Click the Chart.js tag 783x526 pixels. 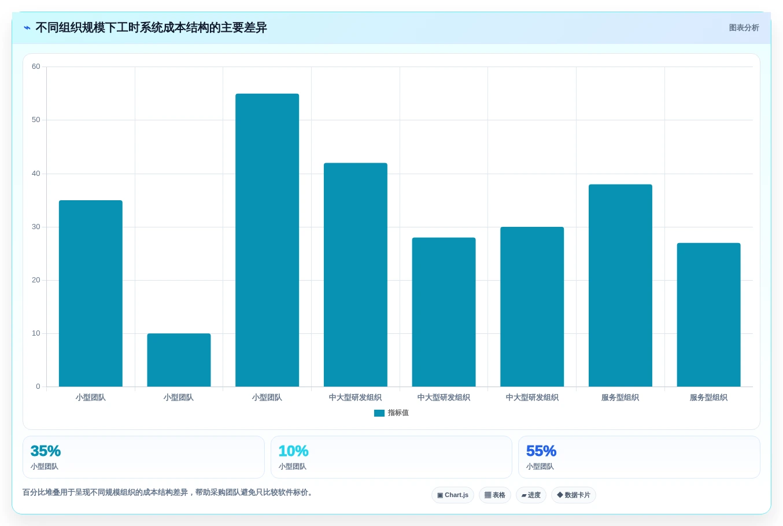(453, 495)
